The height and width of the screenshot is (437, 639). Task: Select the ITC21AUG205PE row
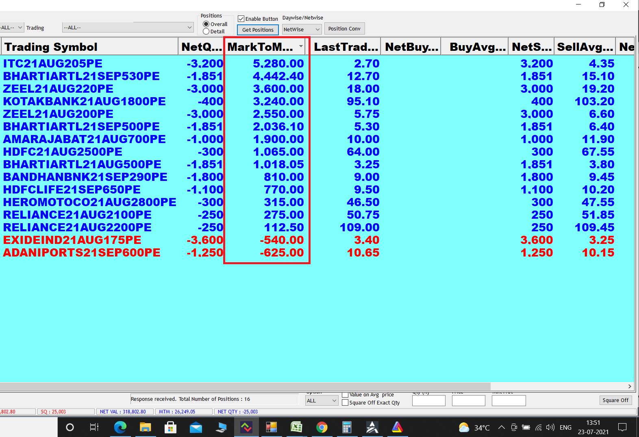tap(317, 63)
